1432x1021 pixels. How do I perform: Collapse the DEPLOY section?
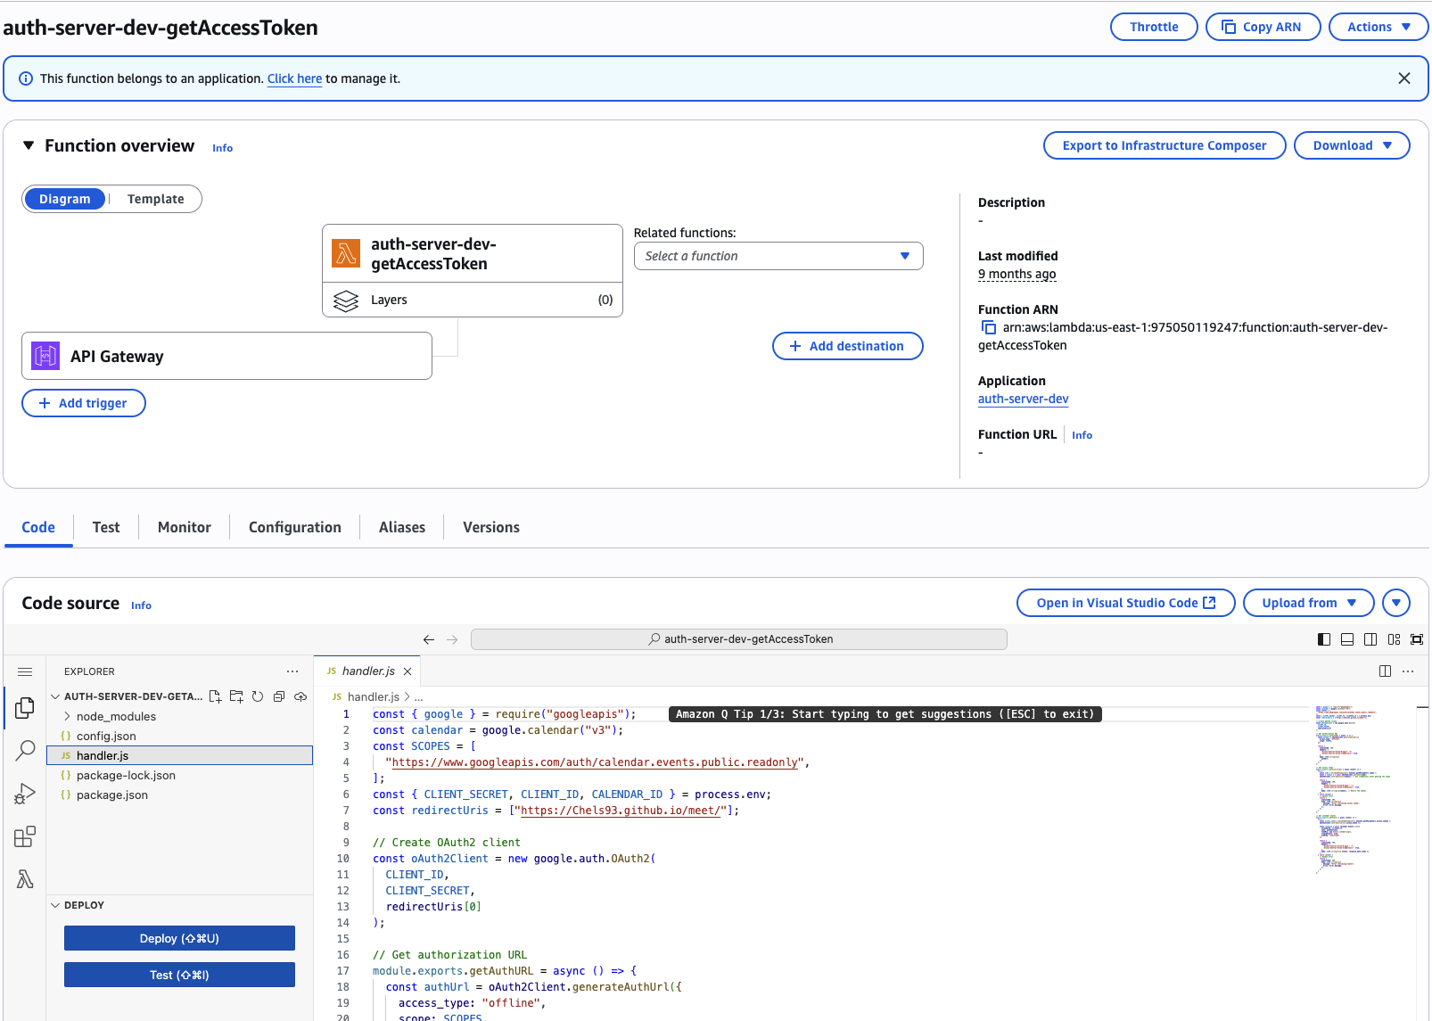click(x=55, y=905)
